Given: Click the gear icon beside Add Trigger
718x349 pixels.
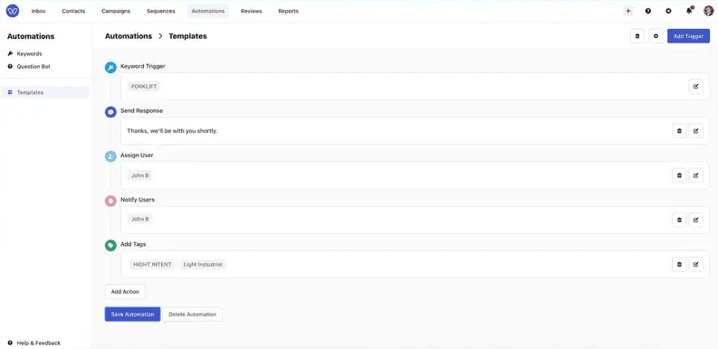Looking at the screenshot, I should click(x=656, y=36).
